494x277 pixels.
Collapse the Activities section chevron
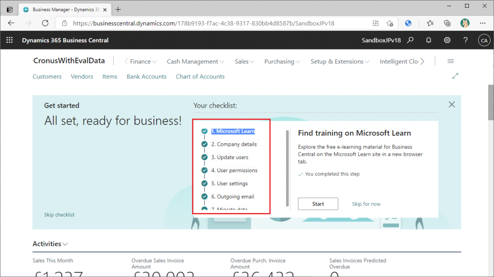point(65,244)
